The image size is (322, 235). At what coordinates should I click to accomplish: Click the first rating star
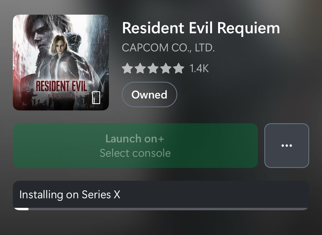click(127, 69)
